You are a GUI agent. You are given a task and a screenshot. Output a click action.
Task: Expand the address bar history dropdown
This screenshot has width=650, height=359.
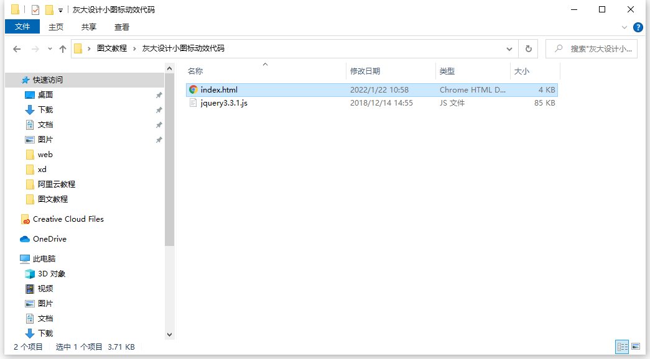509,48
